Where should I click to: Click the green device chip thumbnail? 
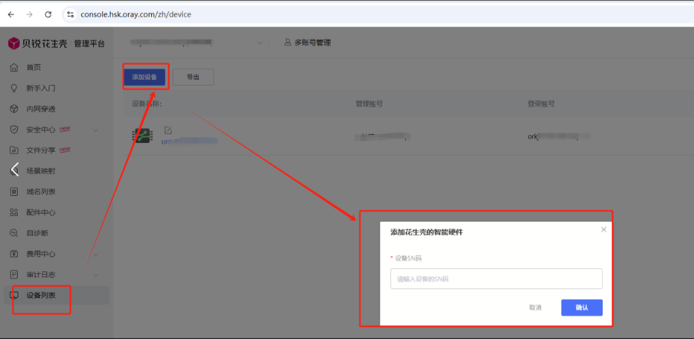point(142,135)
